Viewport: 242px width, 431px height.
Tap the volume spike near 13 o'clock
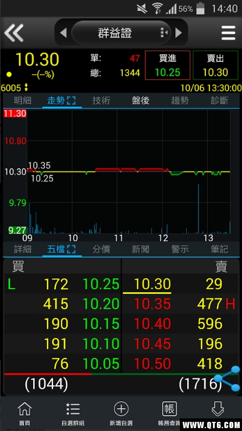click(198, 208)
